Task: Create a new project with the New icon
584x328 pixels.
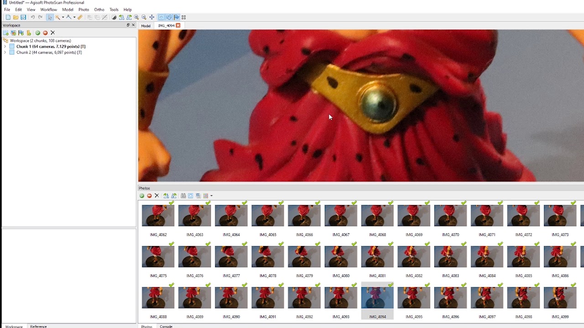Action: (8, 17)
